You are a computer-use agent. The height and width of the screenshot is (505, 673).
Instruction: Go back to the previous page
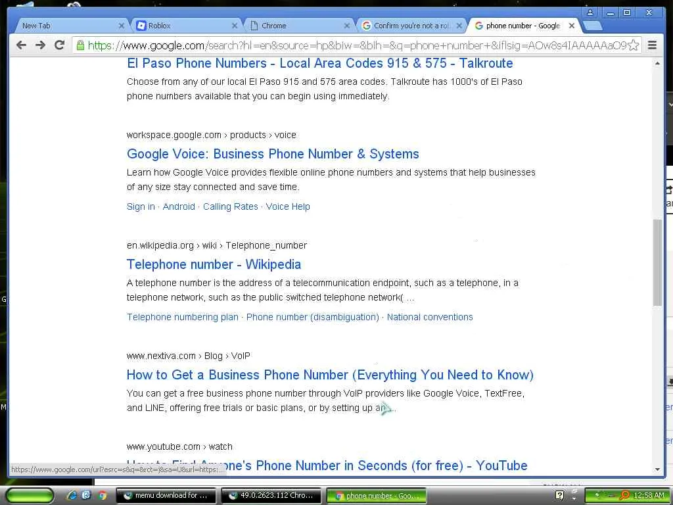point(20,45)
